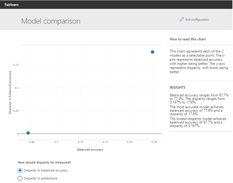The height and width of the screenshot is (183, 233).
Task: Open Edit configuration link
Action: pyautogui.click(x=197, y=19)
